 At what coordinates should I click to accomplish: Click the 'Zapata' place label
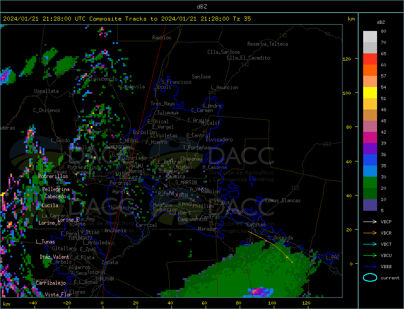[110, 262]
